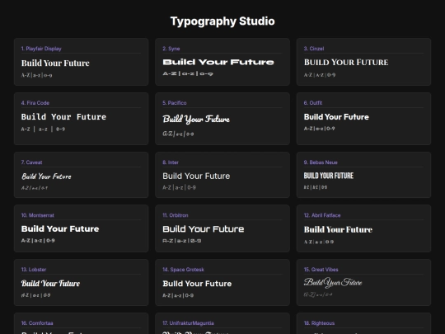
Task: Click the Montserrat character set line
Action: click(x=38, y=241)
